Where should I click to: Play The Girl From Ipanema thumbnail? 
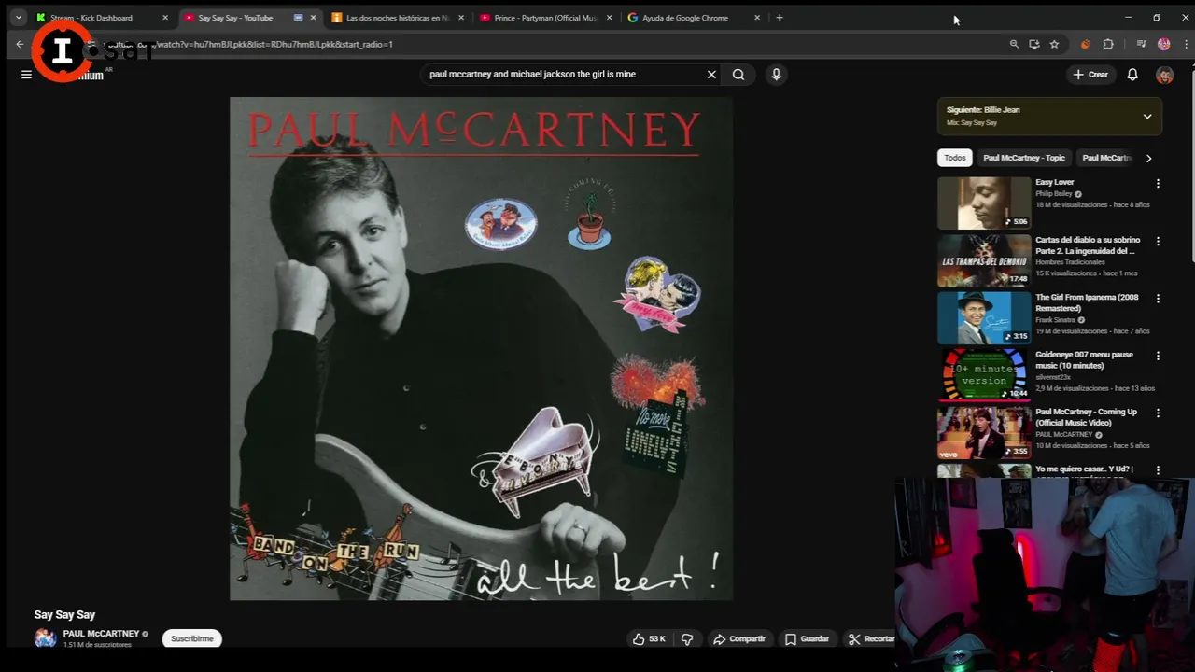point(984,317)
